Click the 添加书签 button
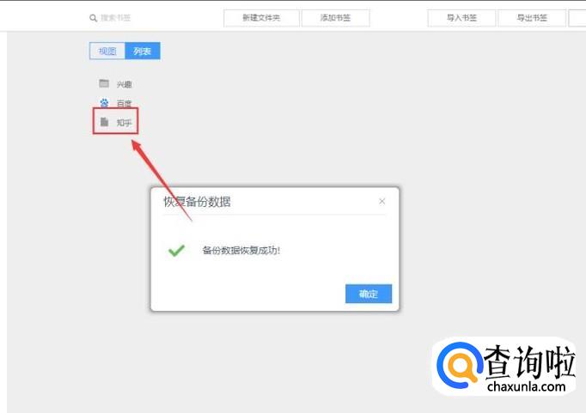Viewport: 586px width, 413px height. point(336,18)
